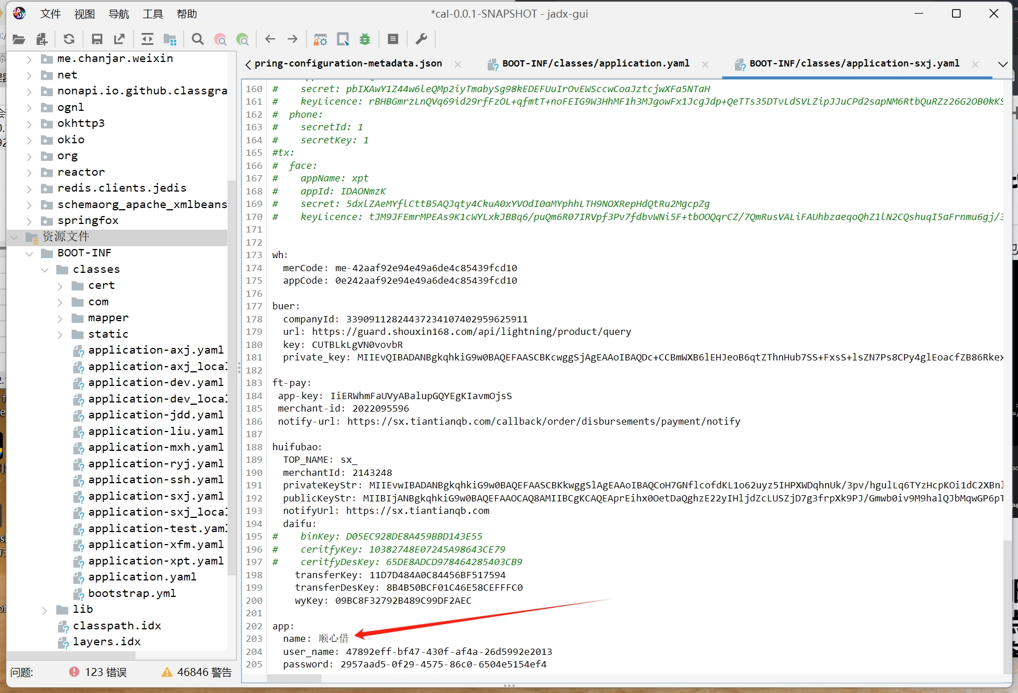Viewport: 1018px width, 693px height.
Task: Navigate back with the left arrow
Action: pos(270,39)
